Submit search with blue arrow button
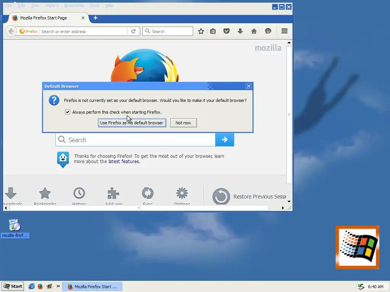The image size is (390, 292). pos(225,140)
